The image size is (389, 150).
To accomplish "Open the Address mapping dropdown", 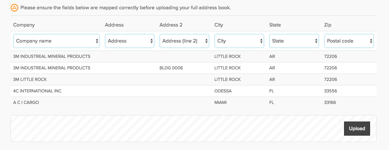I will coord(130,41).
